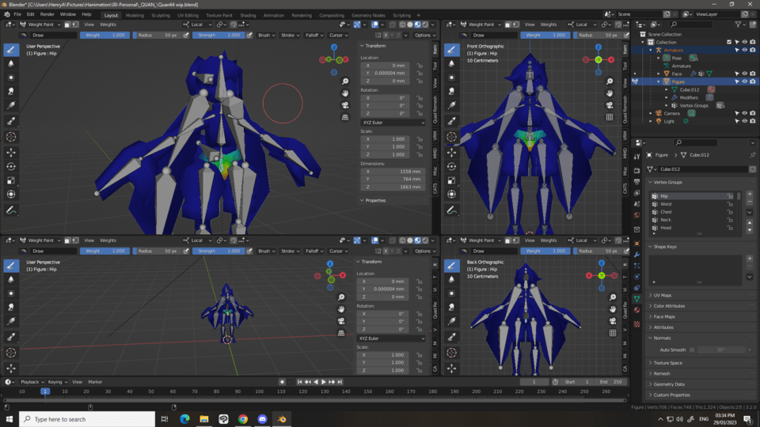
Task: Click the camera view icon in top-left viewport
Action: point(345,105)
